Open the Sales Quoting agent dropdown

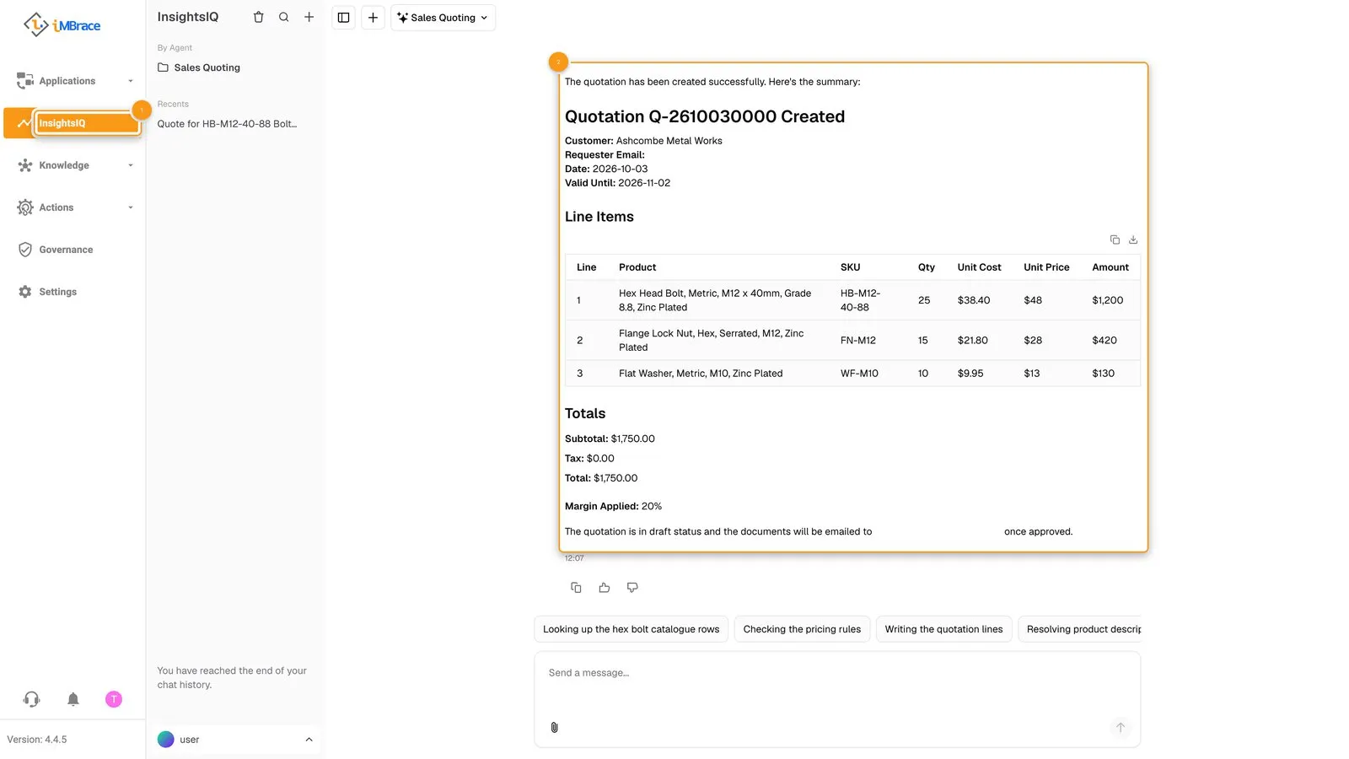coord(443,18)
